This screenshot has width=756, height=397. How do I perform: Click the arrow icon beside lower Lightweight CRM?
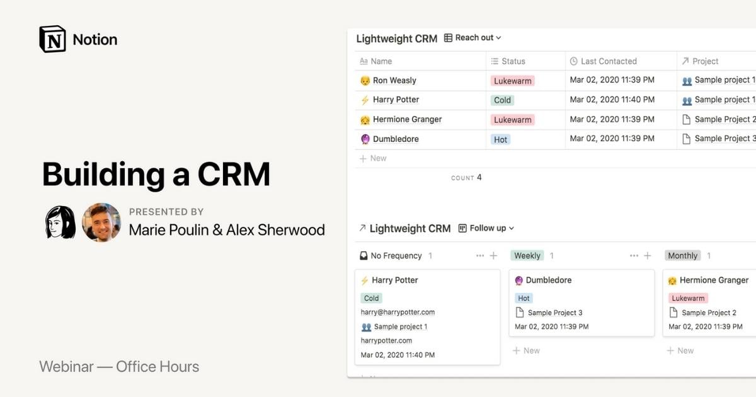362,228
